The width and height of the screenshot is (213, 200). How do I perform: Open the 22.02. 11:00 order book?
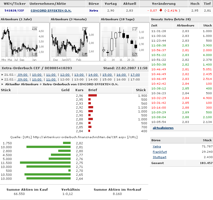click(51, 79)
